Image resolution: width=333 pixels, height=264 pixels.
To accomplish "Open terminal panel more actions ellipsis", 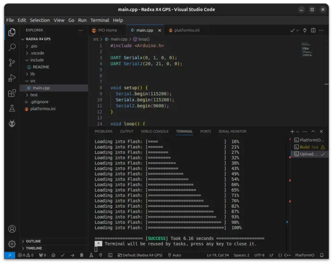I will [305, 132].
